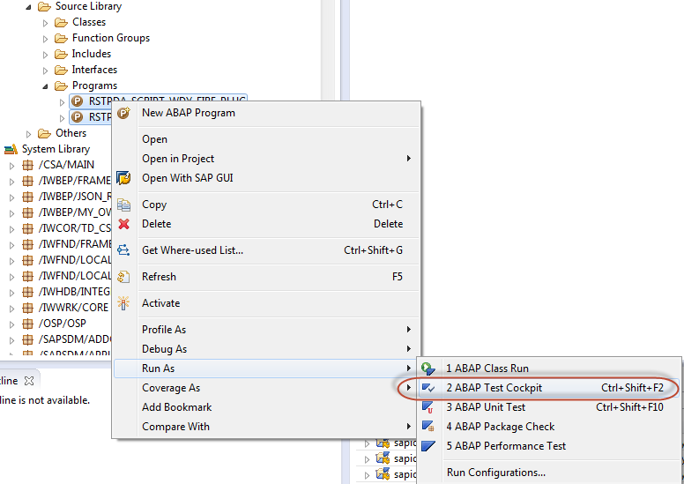
Task: Click the Function Groups folder icon
Action: [x=61, y=39]
